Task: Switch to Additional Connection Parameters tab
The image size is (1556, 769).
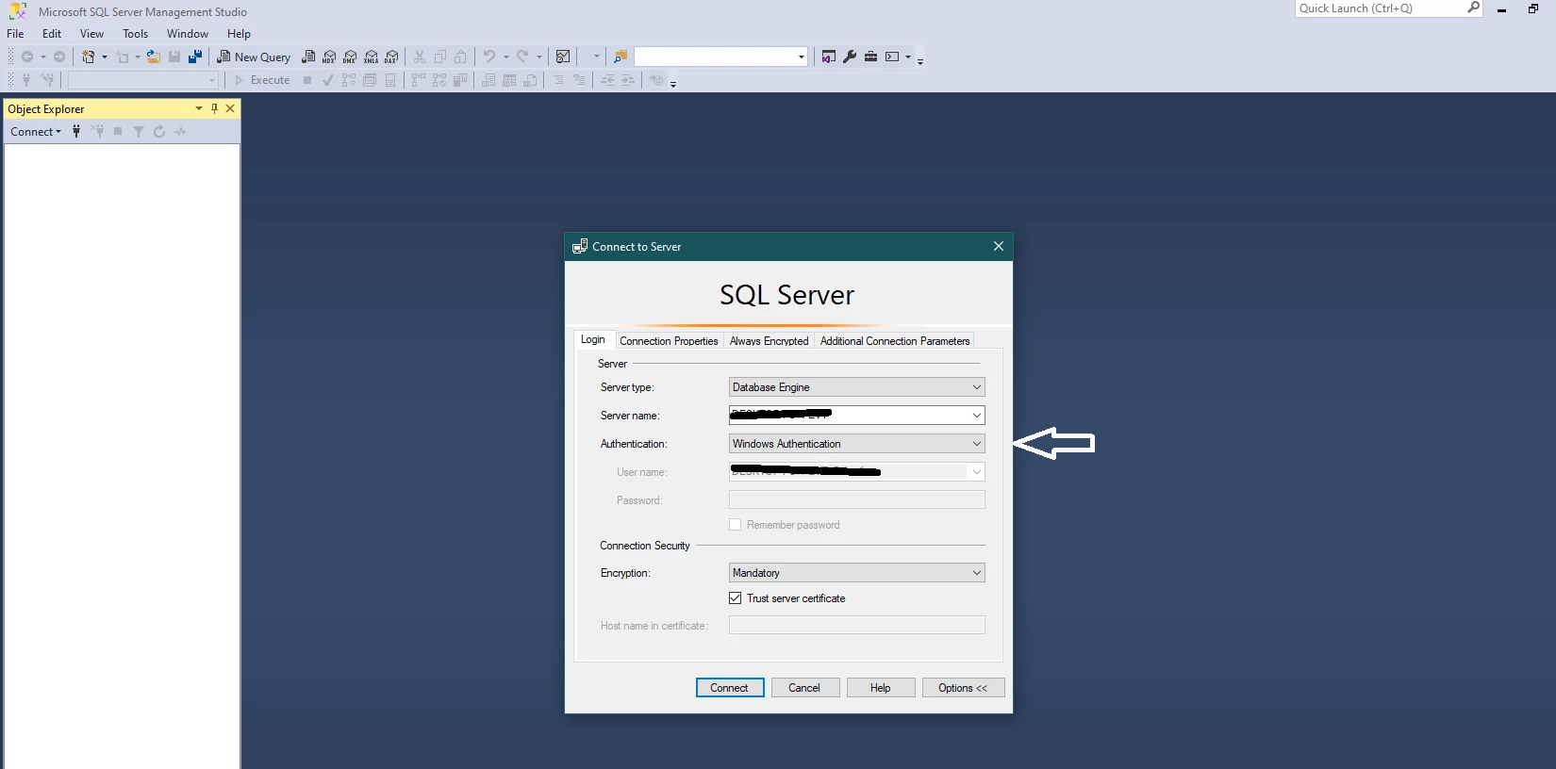Action: 895,341
